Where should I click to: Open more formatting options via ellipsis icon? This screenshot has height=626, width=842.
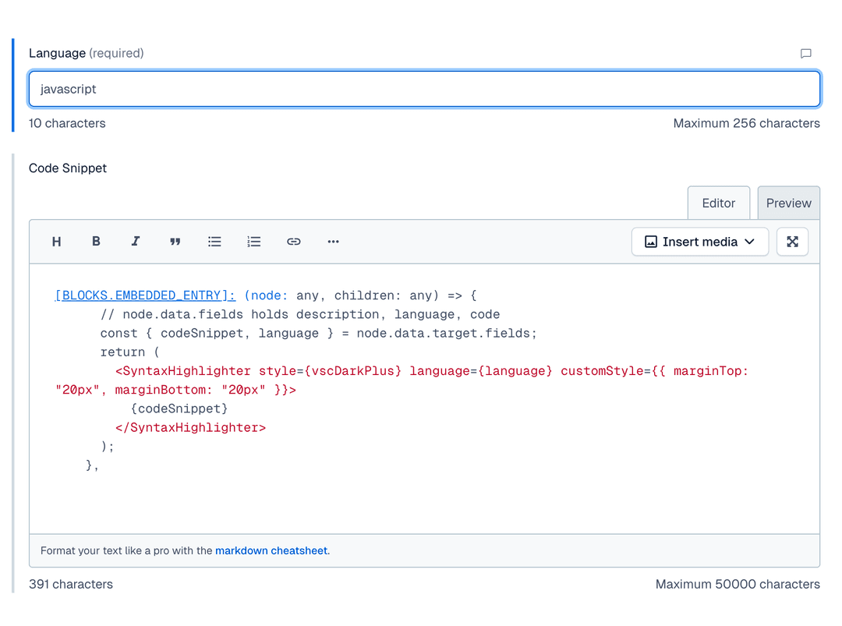tap(334, 242)
